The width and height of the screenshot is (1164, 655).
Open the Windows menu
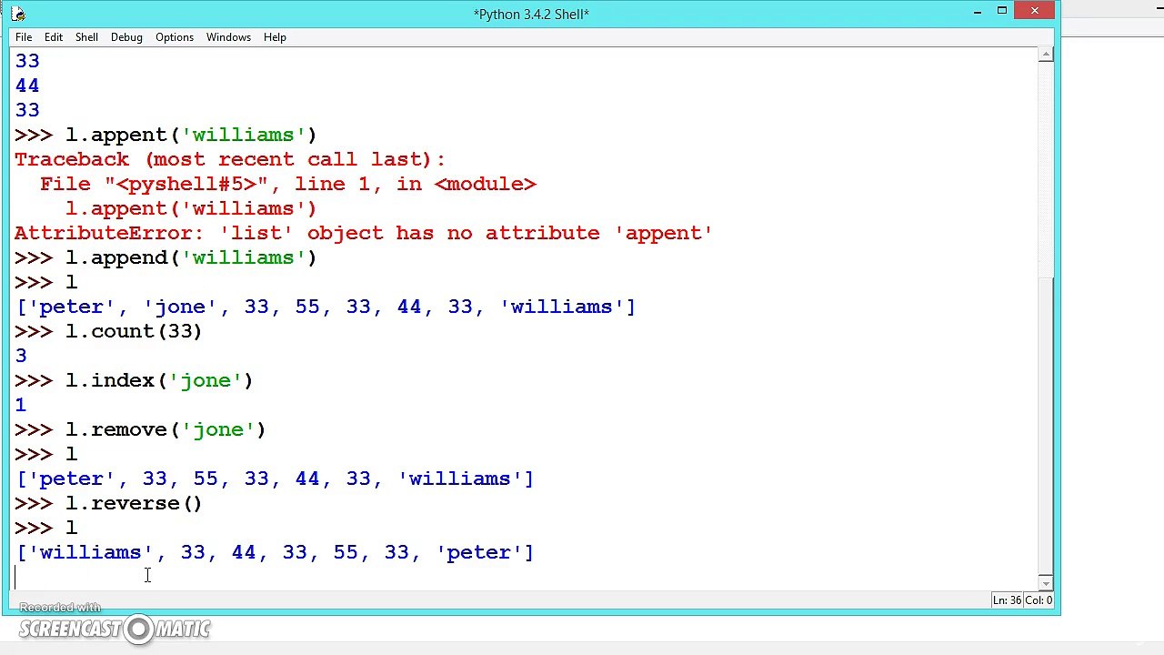pyautogui.click(x=228, y=37)
